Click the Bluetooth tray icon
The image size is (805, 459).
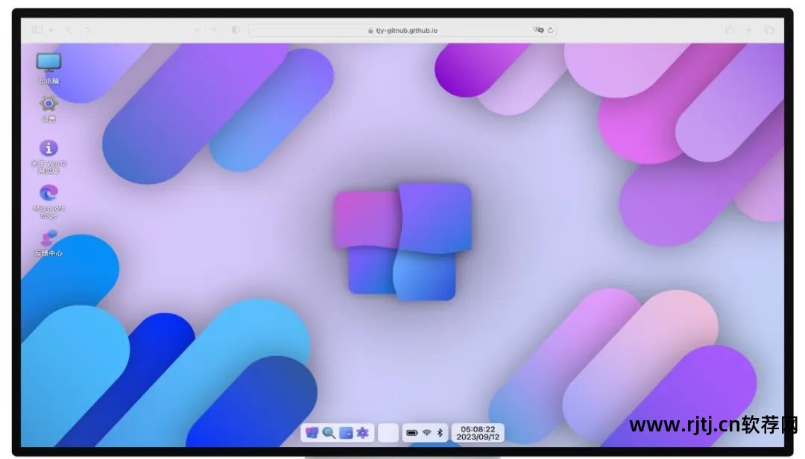(440, 433)
